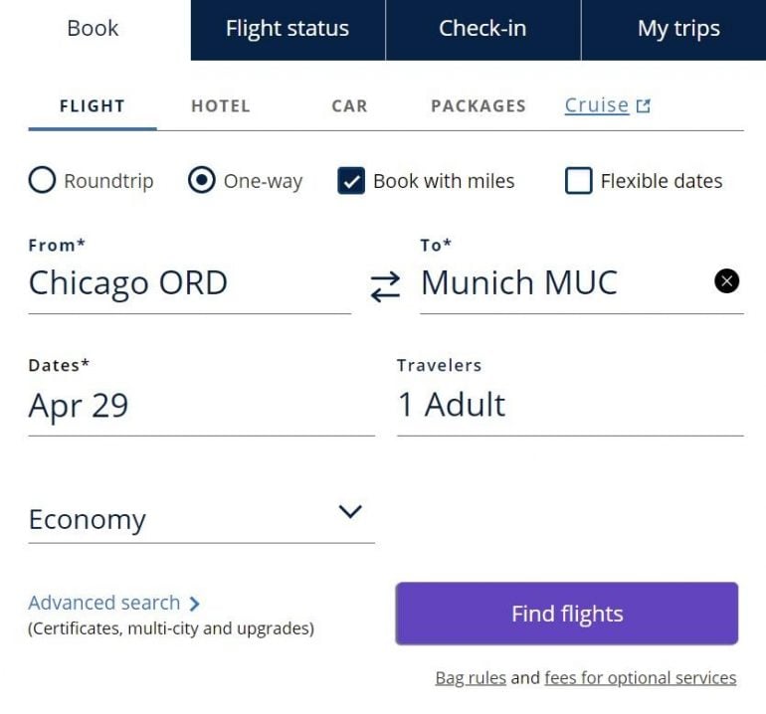Open the Travelers selector showing 1 Adult
The image size is (766, 714).
click(569, 405)
